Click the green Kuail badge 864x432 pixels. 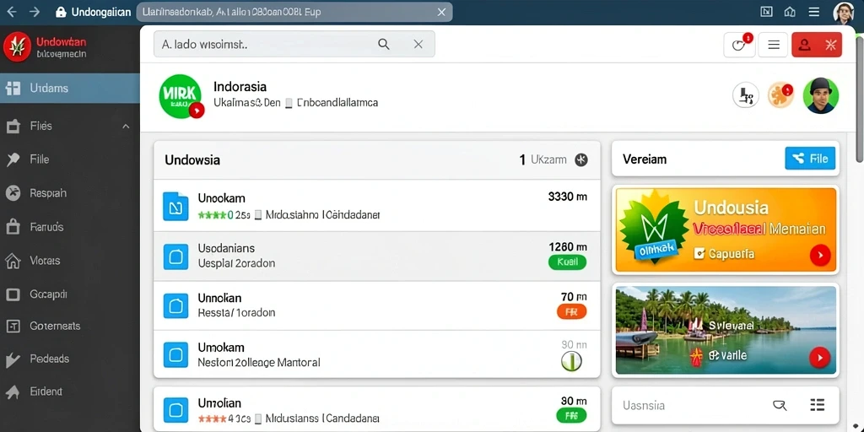[x=568, y=262]
